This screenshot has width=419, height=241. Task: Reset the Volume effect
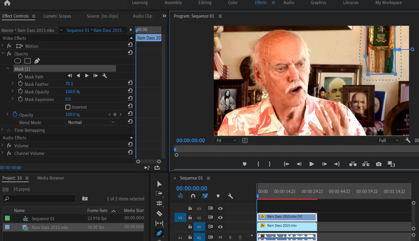click(x=130, y=144)
